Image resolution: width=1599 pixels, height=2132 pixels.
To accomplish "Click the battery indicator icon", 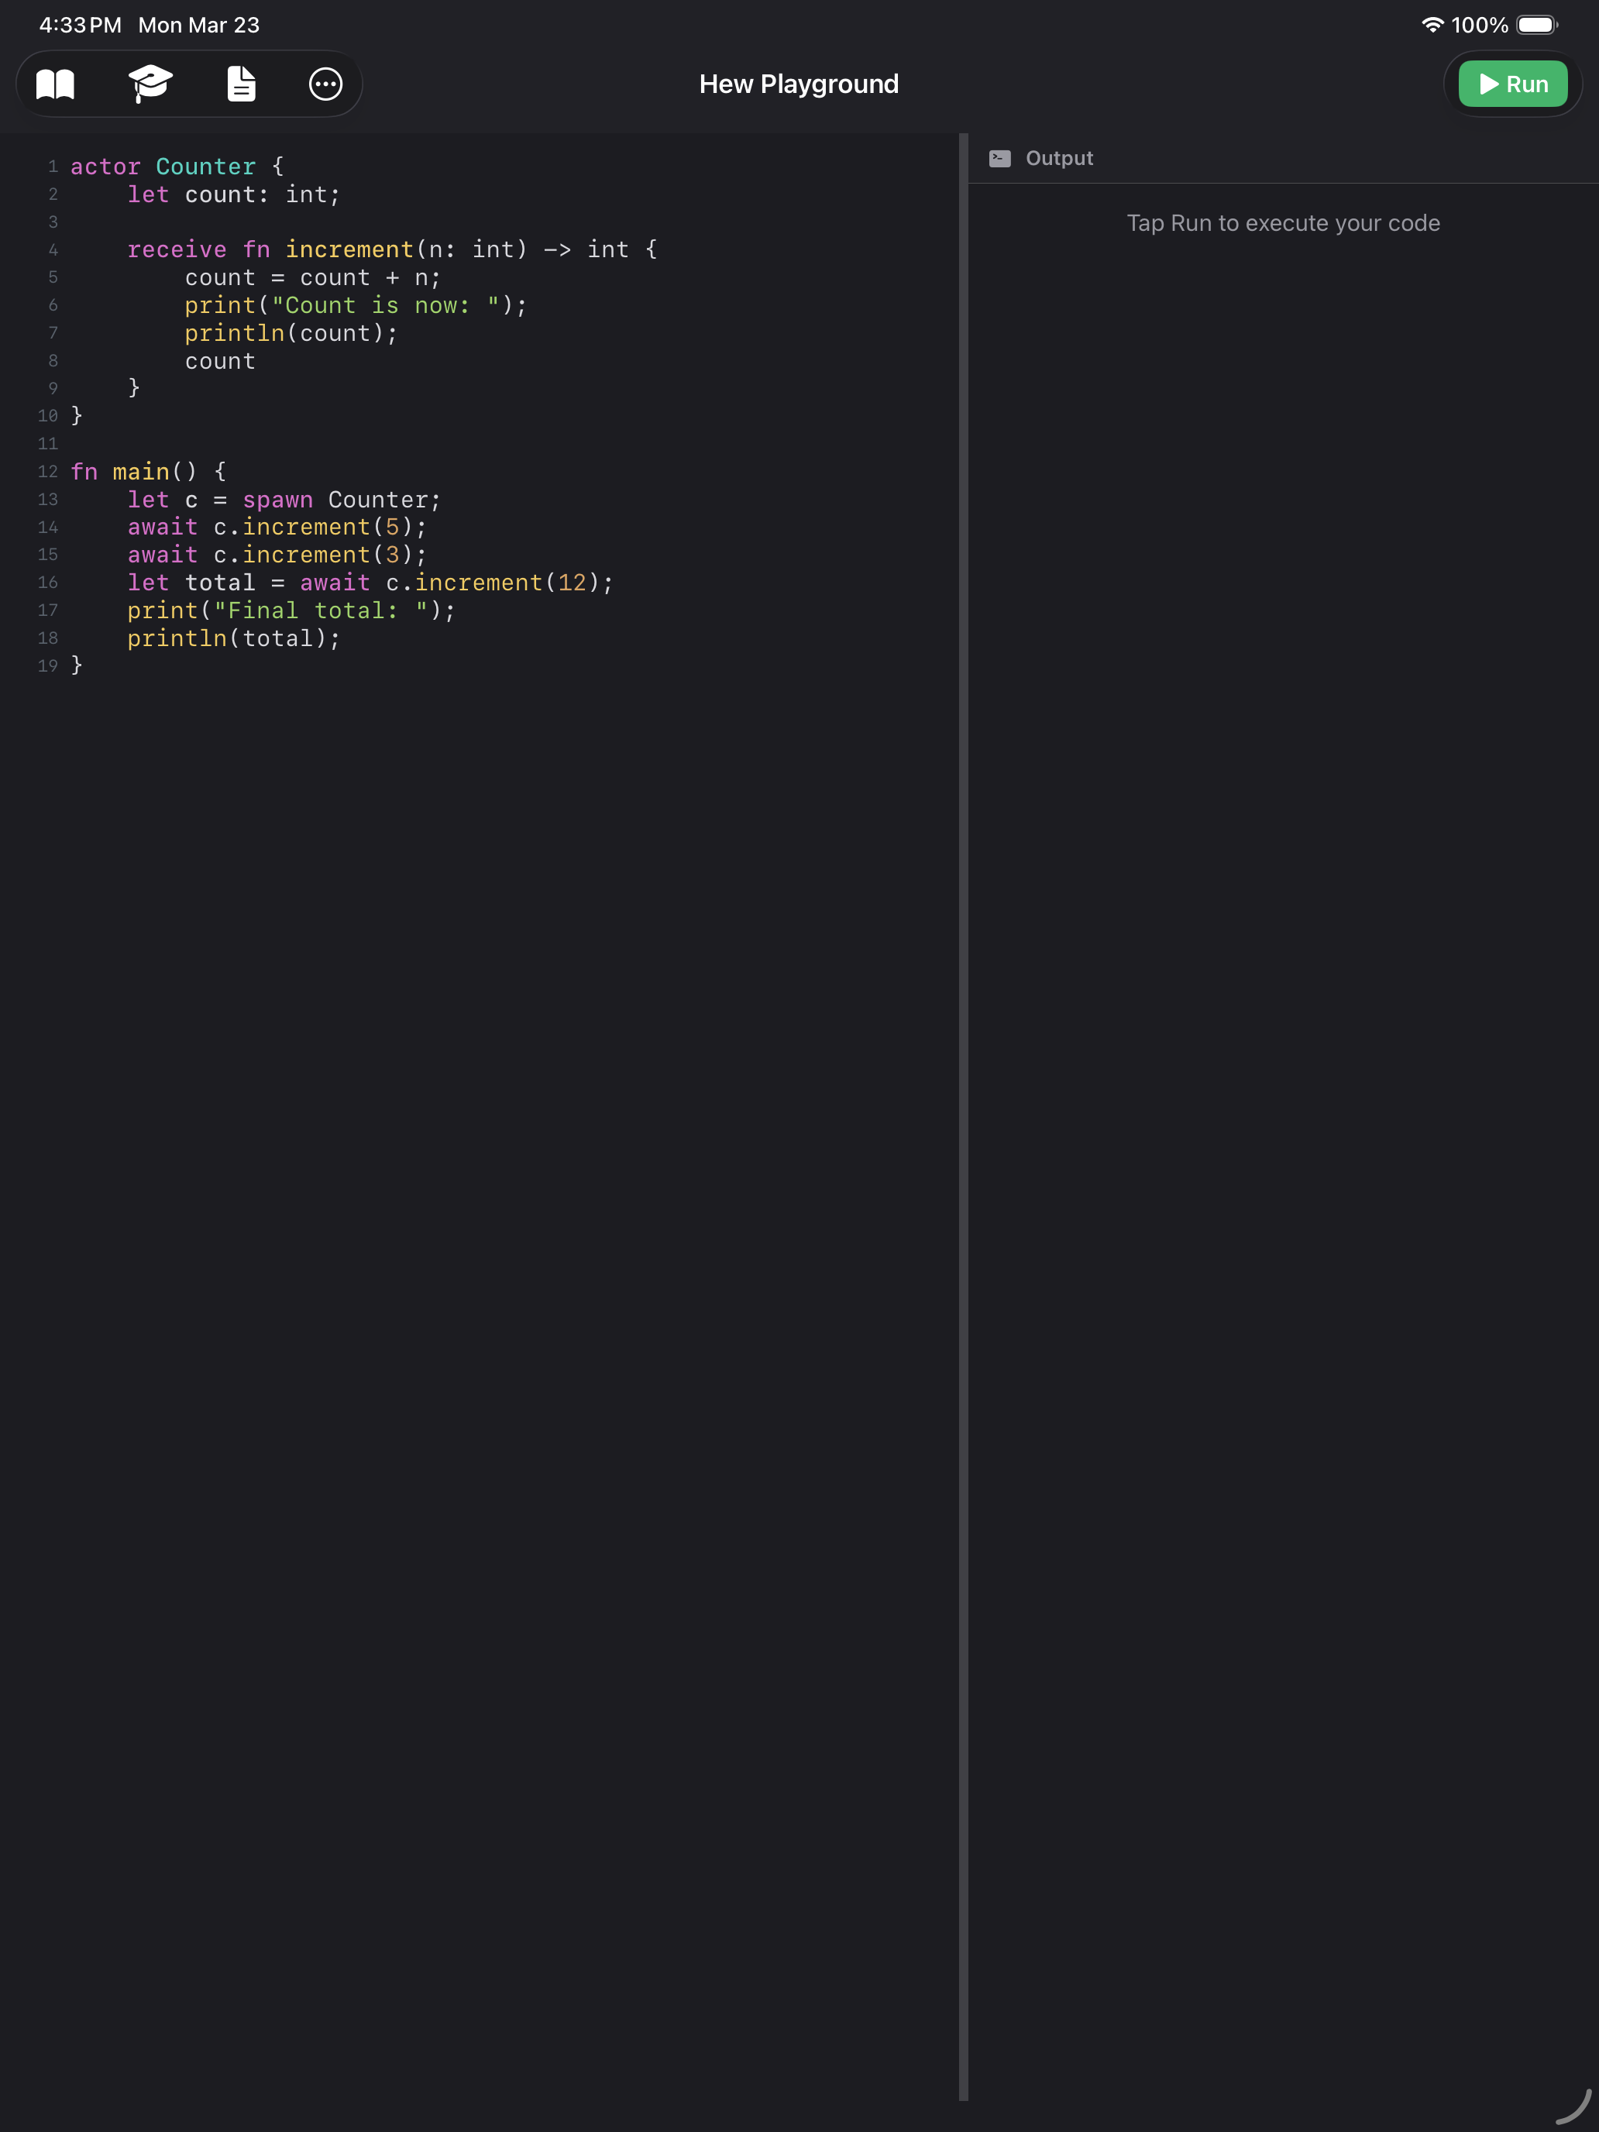I will (x=1536, y=25).
